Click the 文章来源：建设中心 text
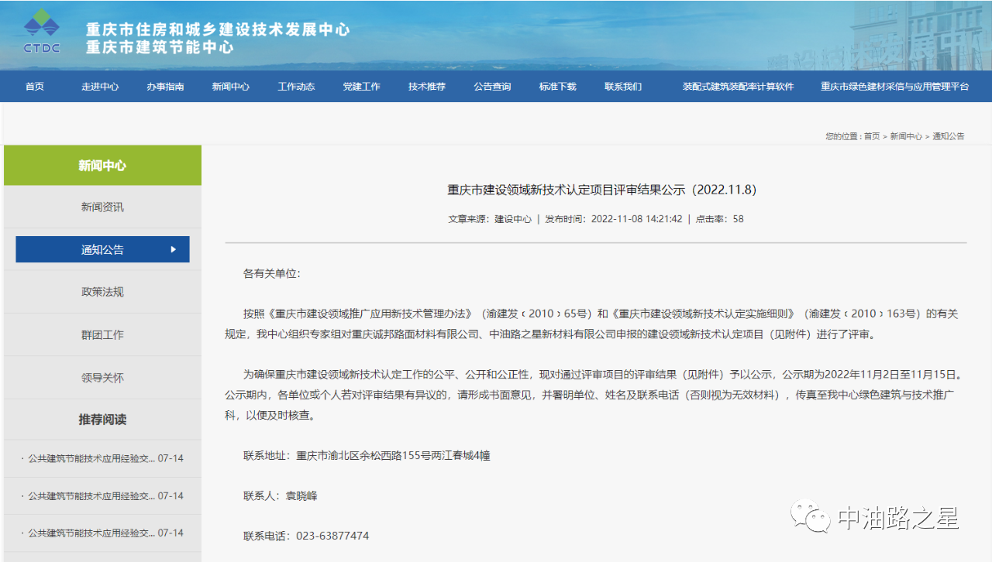The height and width of the screenshot is (562, 992). click(x=490, y=219)
